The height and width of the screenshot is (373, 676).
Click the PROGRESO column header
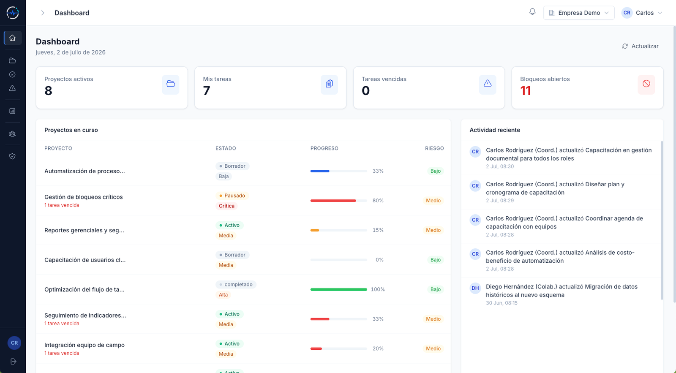324,148
